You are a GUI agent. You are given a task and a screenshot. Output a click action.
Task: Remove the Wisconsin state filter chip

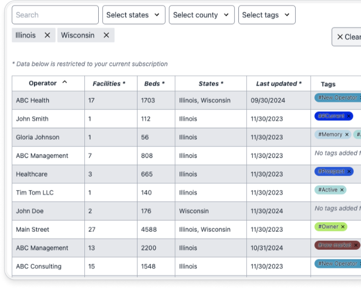point(106,35)
